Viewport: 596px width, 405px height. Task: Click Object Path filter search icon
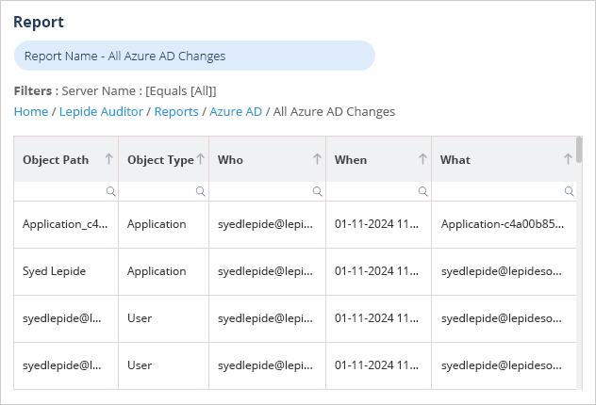[110, 191]
